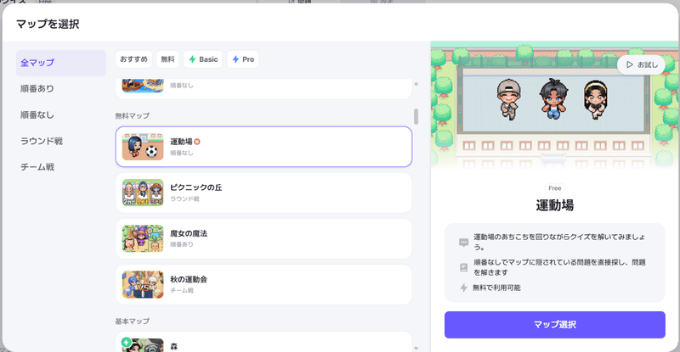Choose the 秋の運動会 map
The height and width of the screenshot is (352, 680).
pyautogui.click(x=263, y=284)
